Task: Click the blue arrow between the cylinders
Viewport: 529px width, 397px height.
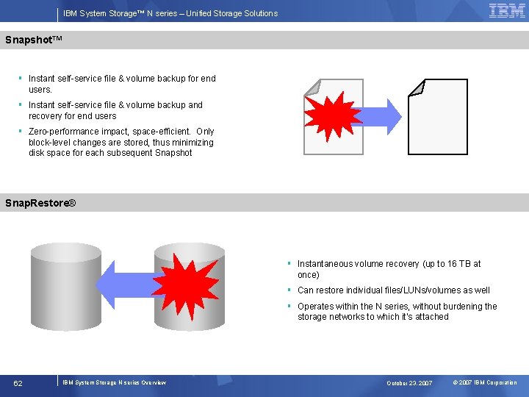Action: (x=128, y=285)
